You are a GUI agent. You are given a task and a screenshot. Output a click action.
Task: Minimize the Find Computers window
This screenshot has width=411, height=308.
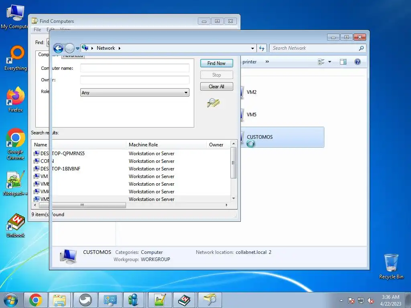coord(204,21)
